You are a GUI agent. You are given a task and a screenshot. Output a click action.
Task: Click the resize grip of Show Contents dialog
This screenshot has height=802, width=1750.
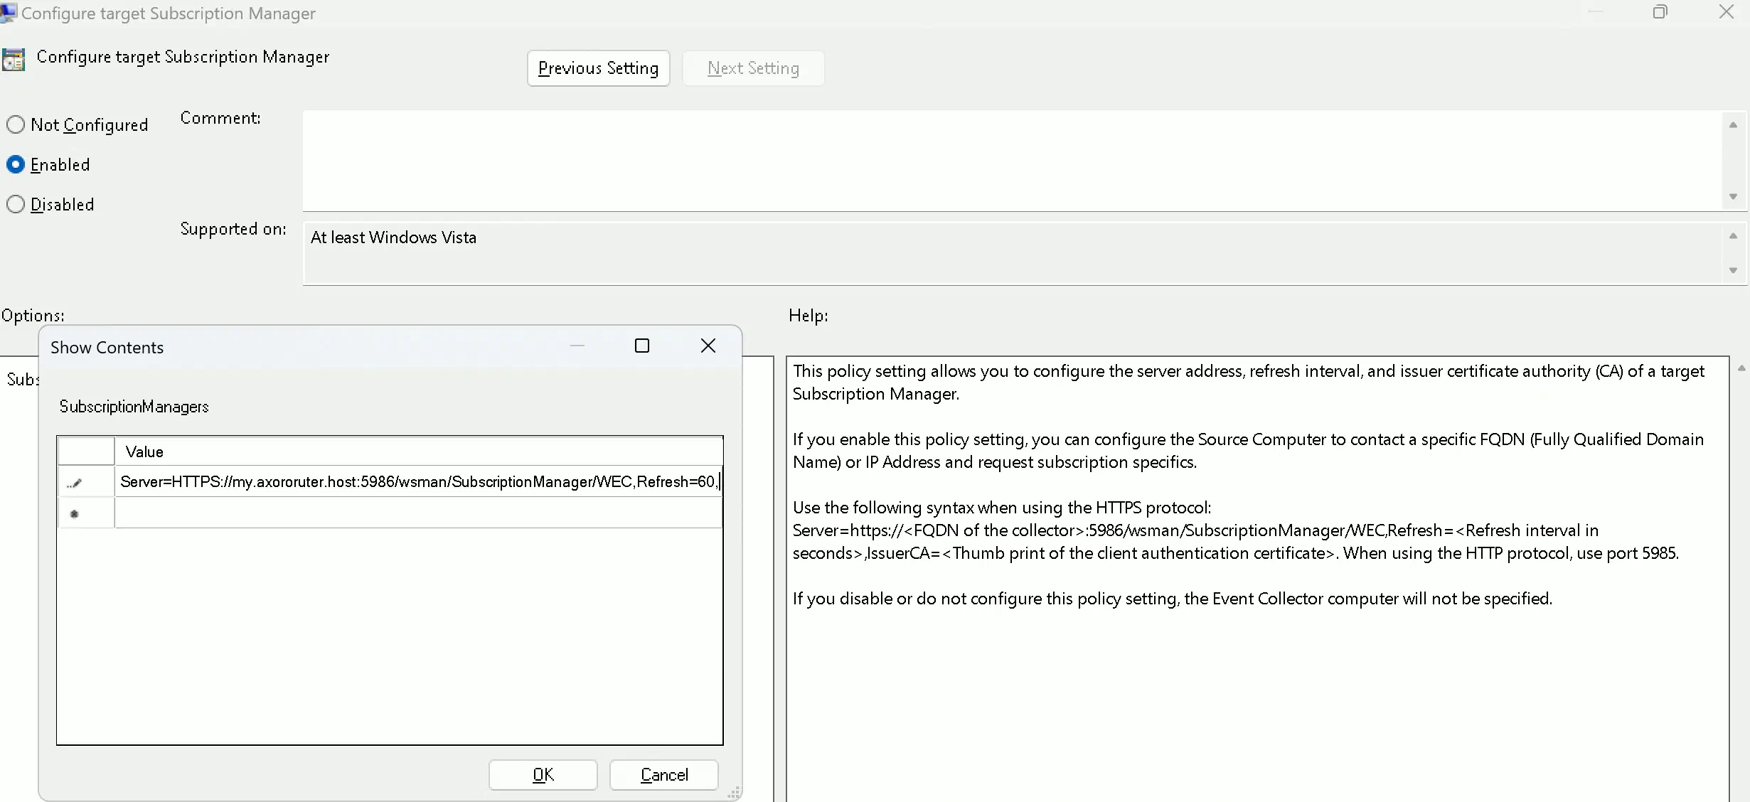coord(734,793)
